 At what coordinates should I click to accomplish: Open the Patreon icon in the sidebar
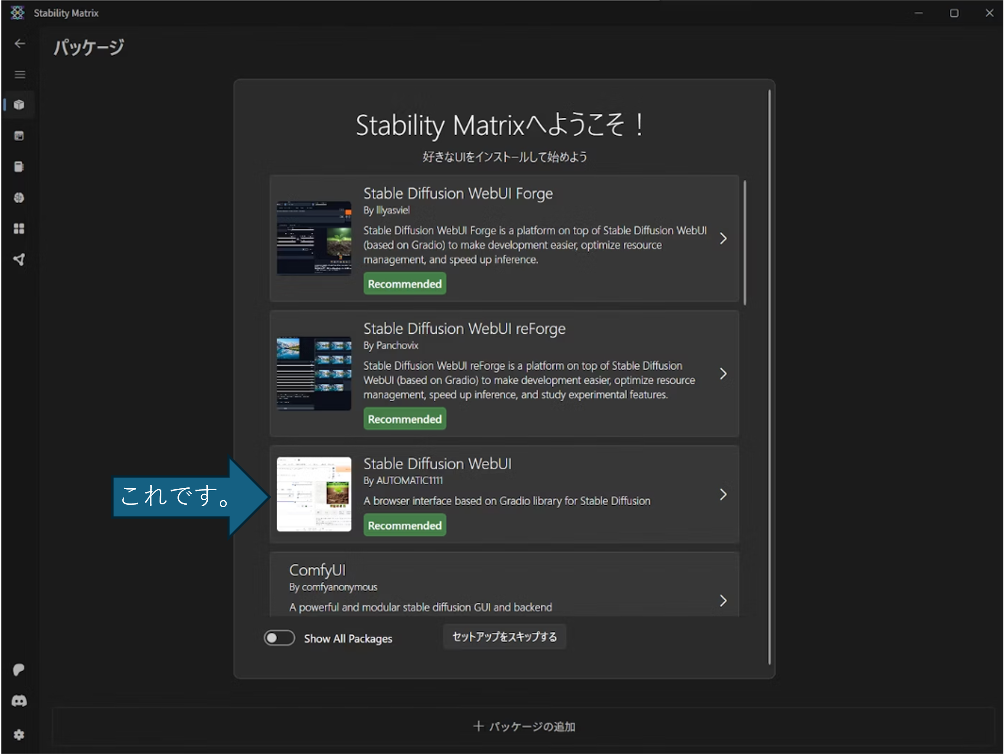click(19, 669)
